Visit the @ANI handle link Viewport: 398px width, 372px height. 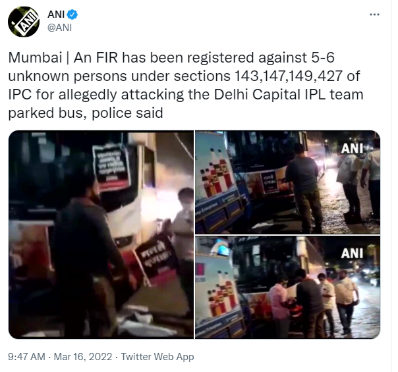(60, 28)
